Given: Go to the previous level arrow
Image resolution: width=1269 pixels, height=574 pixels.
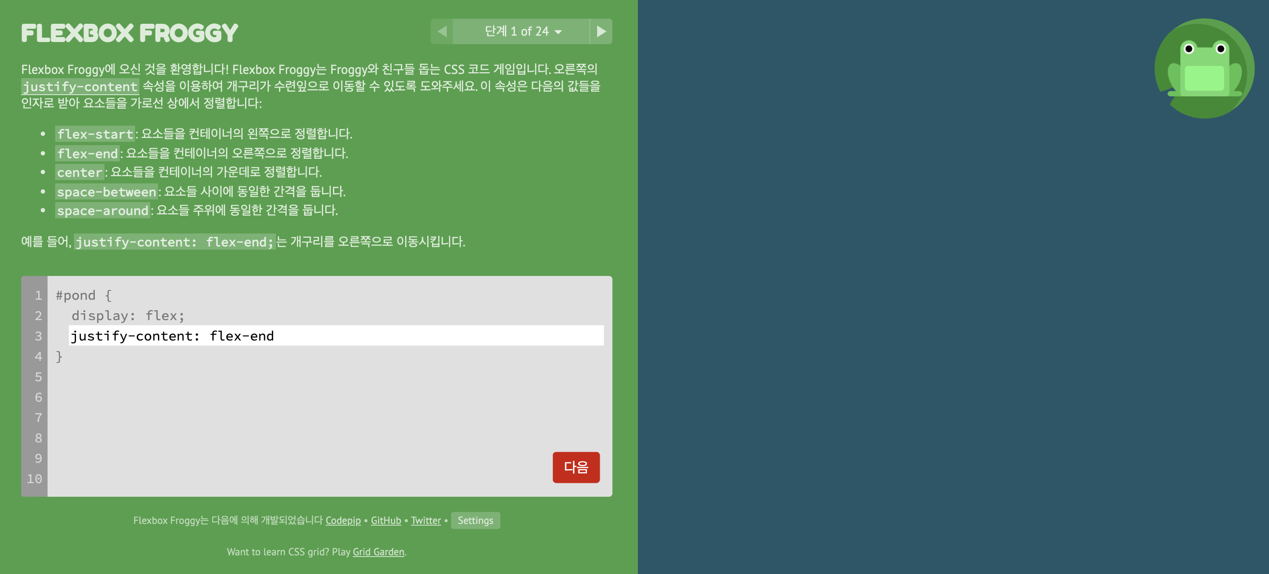Looking at the screenshot, I should point(442,31).
